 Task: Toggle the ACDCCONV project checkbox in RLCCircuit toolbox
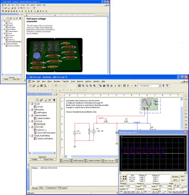(x=32, y=127)
